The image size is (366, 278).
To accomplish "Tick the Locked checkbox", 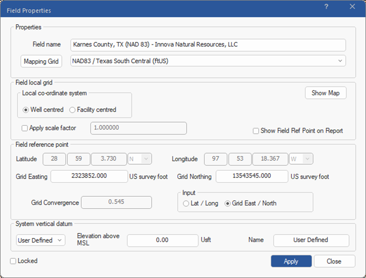I will tap(13, 261).
